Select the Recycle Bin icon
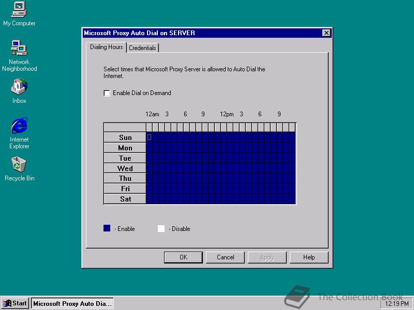Viewport: 414px width, 310px height. 19,169
